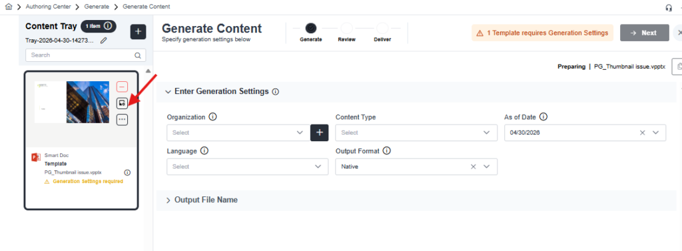
Task: Show Output Format info tooltip
Action: click(387, 151)
